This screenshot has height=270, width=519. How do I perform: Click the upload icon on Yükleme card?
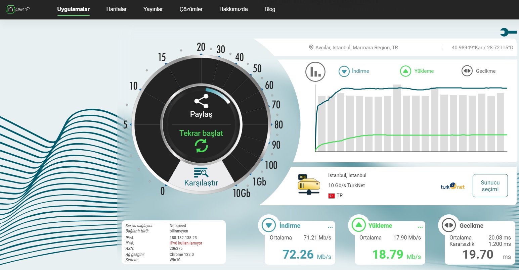(x=358, y=225)
